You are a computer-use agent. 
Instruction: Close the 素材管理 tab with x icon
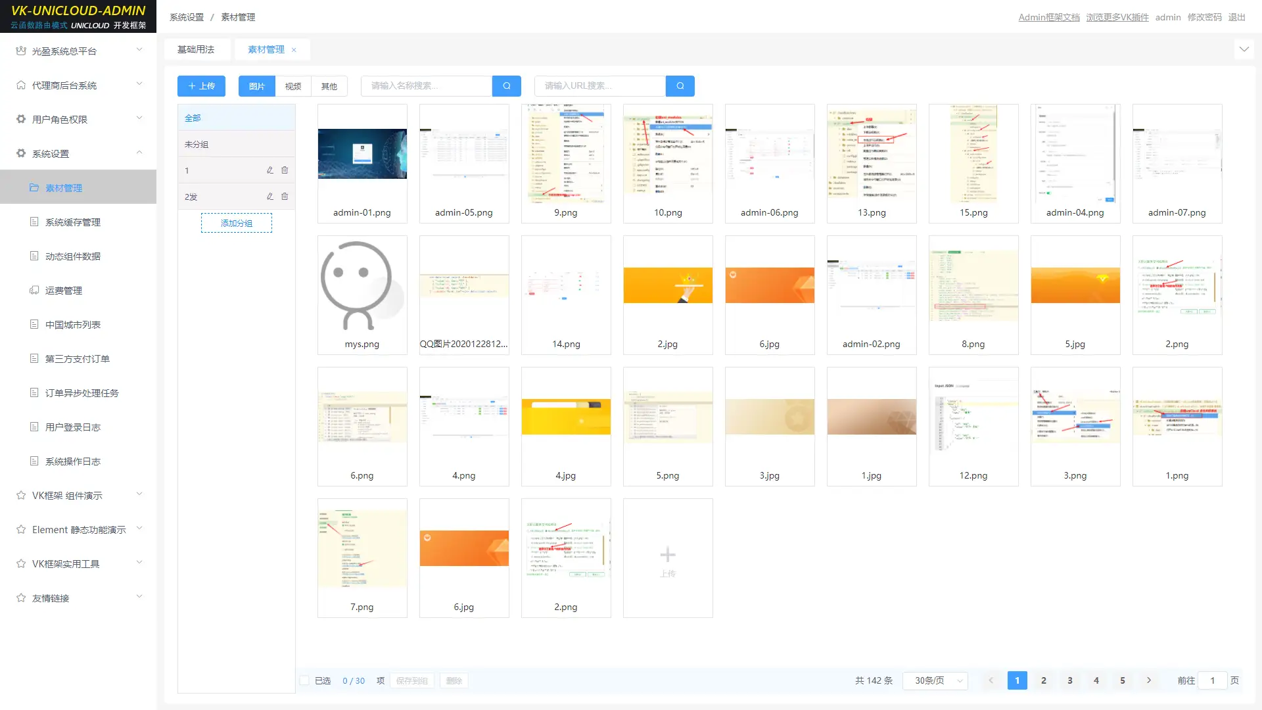coord(294,50)
